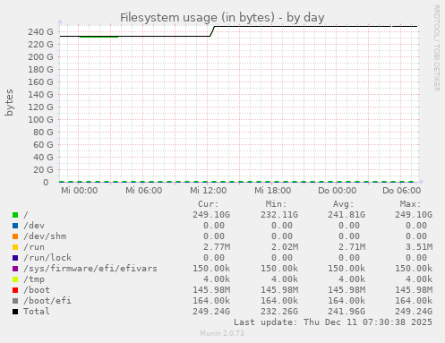Click the blue swatch for /dev
445x343 pixels.
15,226
